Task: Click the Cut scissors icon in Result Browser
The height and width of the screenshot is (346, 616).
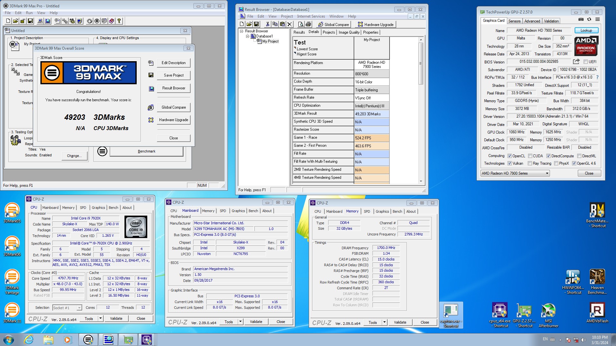Action: 268,24
